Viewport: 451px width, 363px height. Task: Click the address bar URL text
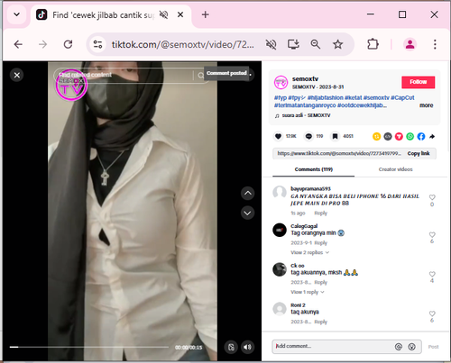click(x=183, y=44)
